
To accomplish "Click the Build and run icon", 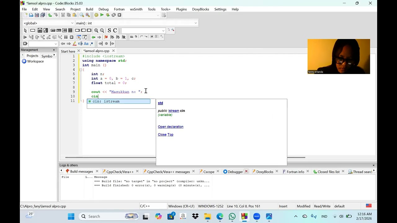I will point(108,15).
